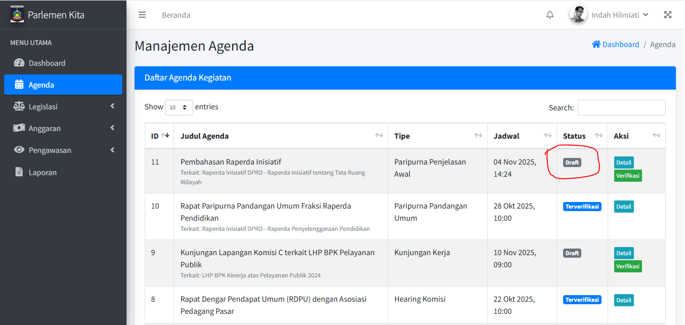
Task: Click the Parlemen Kita logo
Action: 17,14
